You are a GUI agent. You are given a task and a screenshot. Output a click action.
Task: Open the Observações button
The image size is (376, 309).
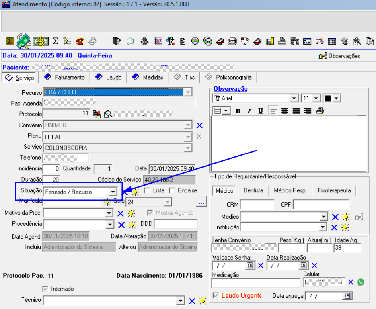[x=339, y=56]
